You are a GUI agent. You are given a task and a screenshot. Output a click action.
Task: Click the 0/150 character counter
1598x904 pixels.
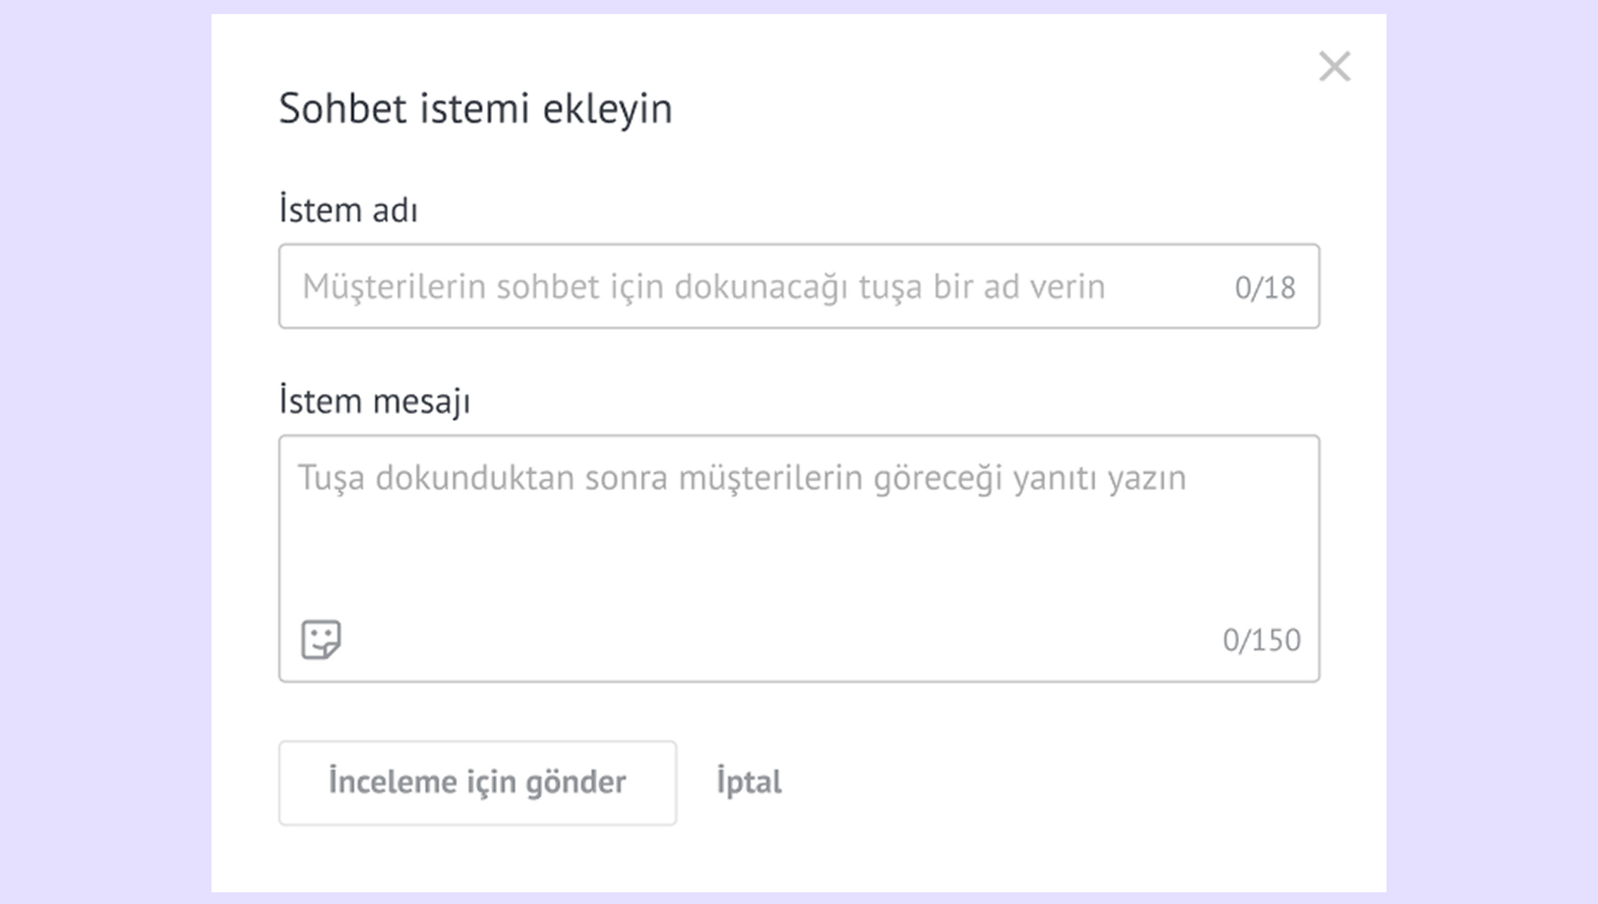1261,640
